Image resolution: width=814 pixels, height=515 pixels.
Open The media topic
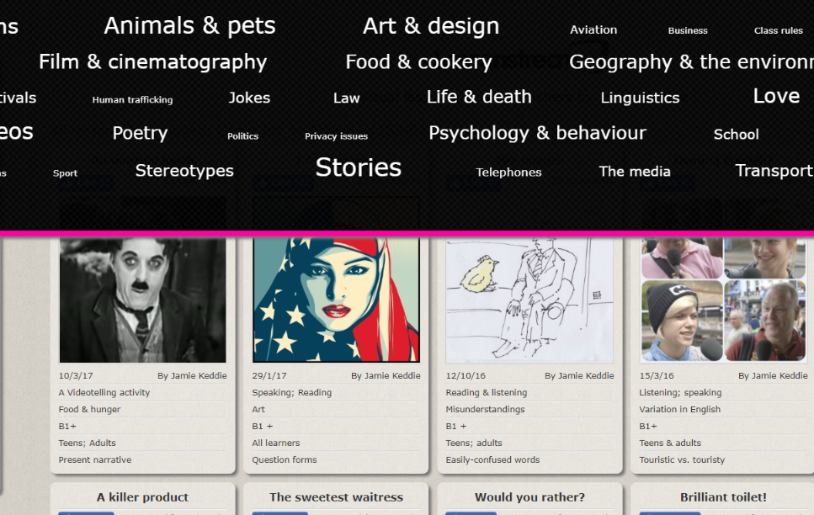pos(635,172)
